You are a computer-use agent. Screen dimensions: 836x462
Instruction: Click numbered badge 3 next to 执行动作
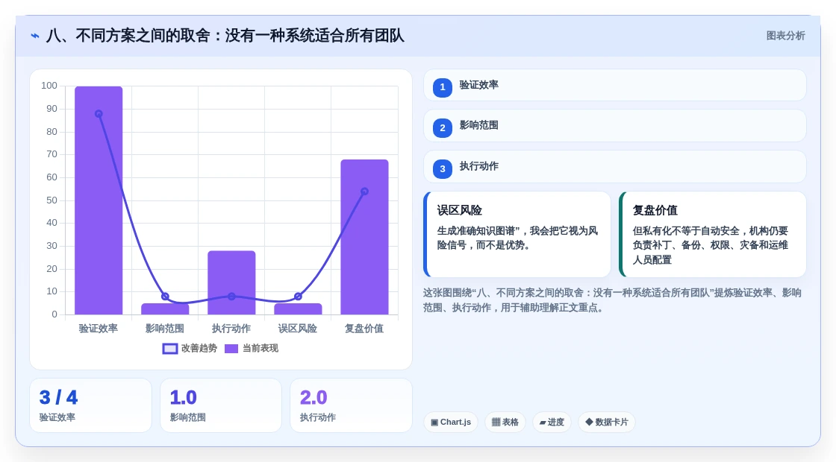tap(442, 168)
